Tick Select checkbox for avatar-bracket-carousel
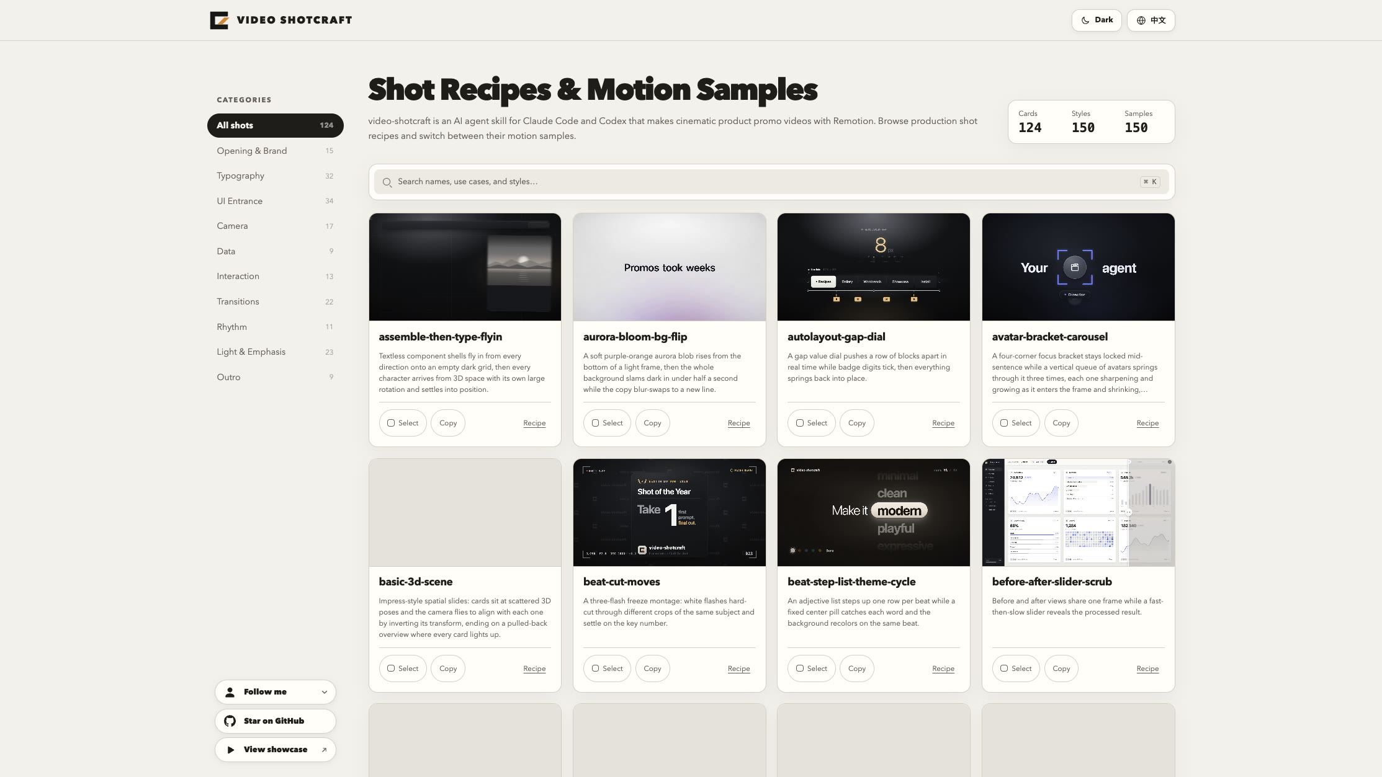 click(1004, 423)
